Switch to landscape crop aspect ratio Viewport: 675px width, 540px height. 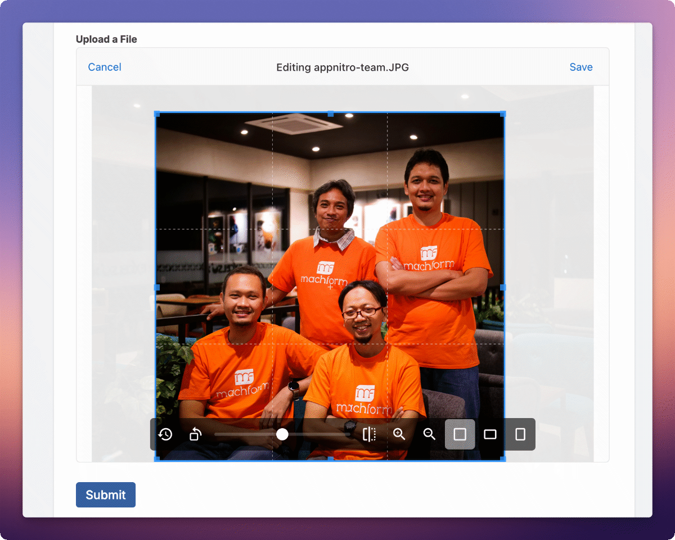tap(490, 434)
